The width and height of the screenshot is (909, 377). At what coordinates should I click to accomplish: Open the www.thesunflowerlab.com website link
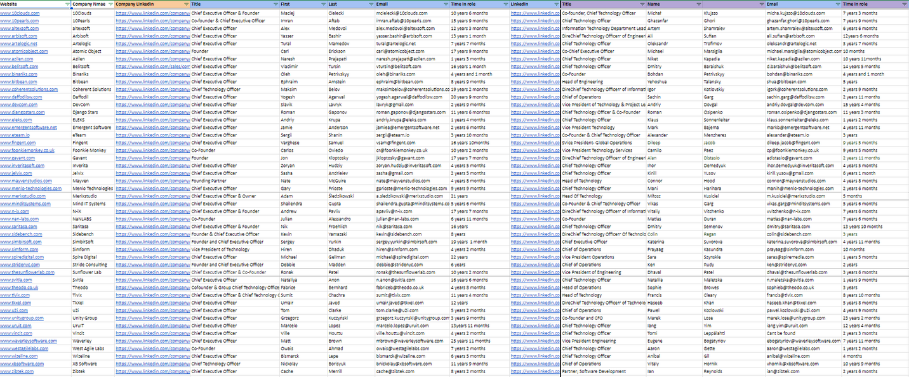pyautogui.click(x=27, y=272)
